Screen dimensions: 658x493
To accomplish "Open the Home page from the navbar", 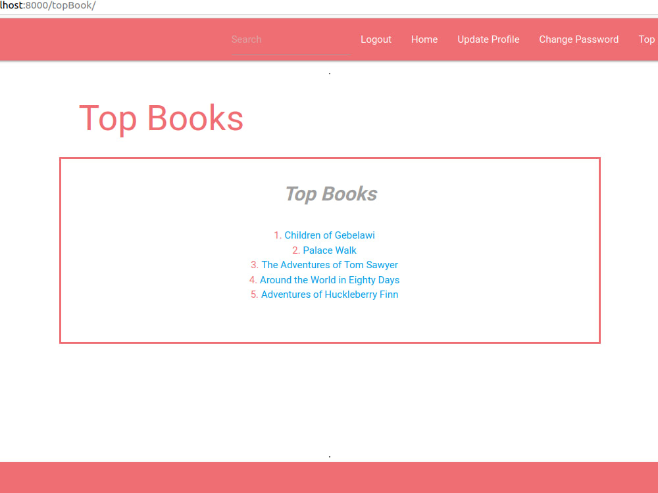I will coord(424,39).
